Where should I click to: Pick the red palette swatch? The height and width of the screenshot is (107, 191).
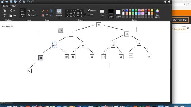(x=149, y=10)
